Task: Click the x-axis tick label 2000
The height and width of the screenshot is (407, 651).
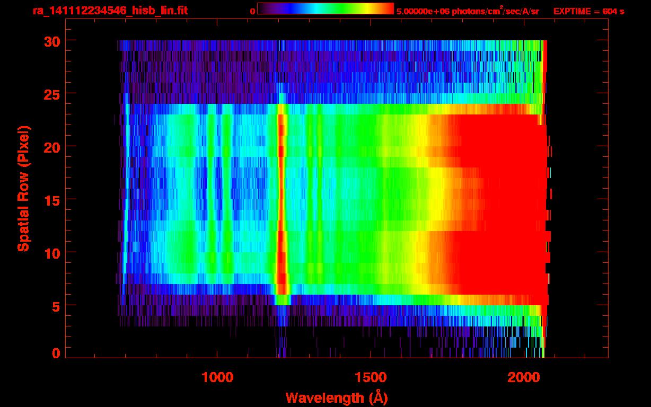Action: [x=524, y=377]
